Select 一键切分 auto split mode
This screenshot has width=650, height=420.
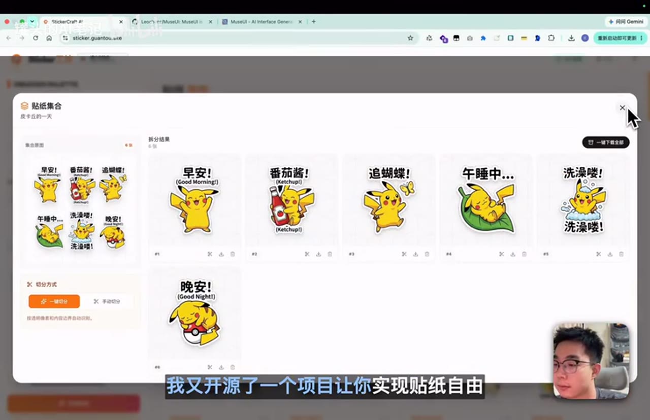point(54,301)
